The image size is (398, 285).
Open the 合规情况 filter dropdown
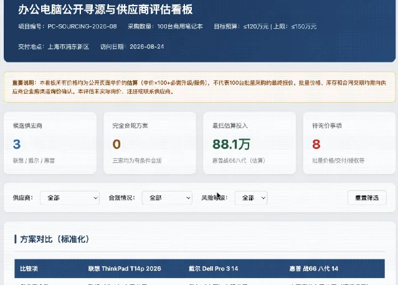[167, 198]
